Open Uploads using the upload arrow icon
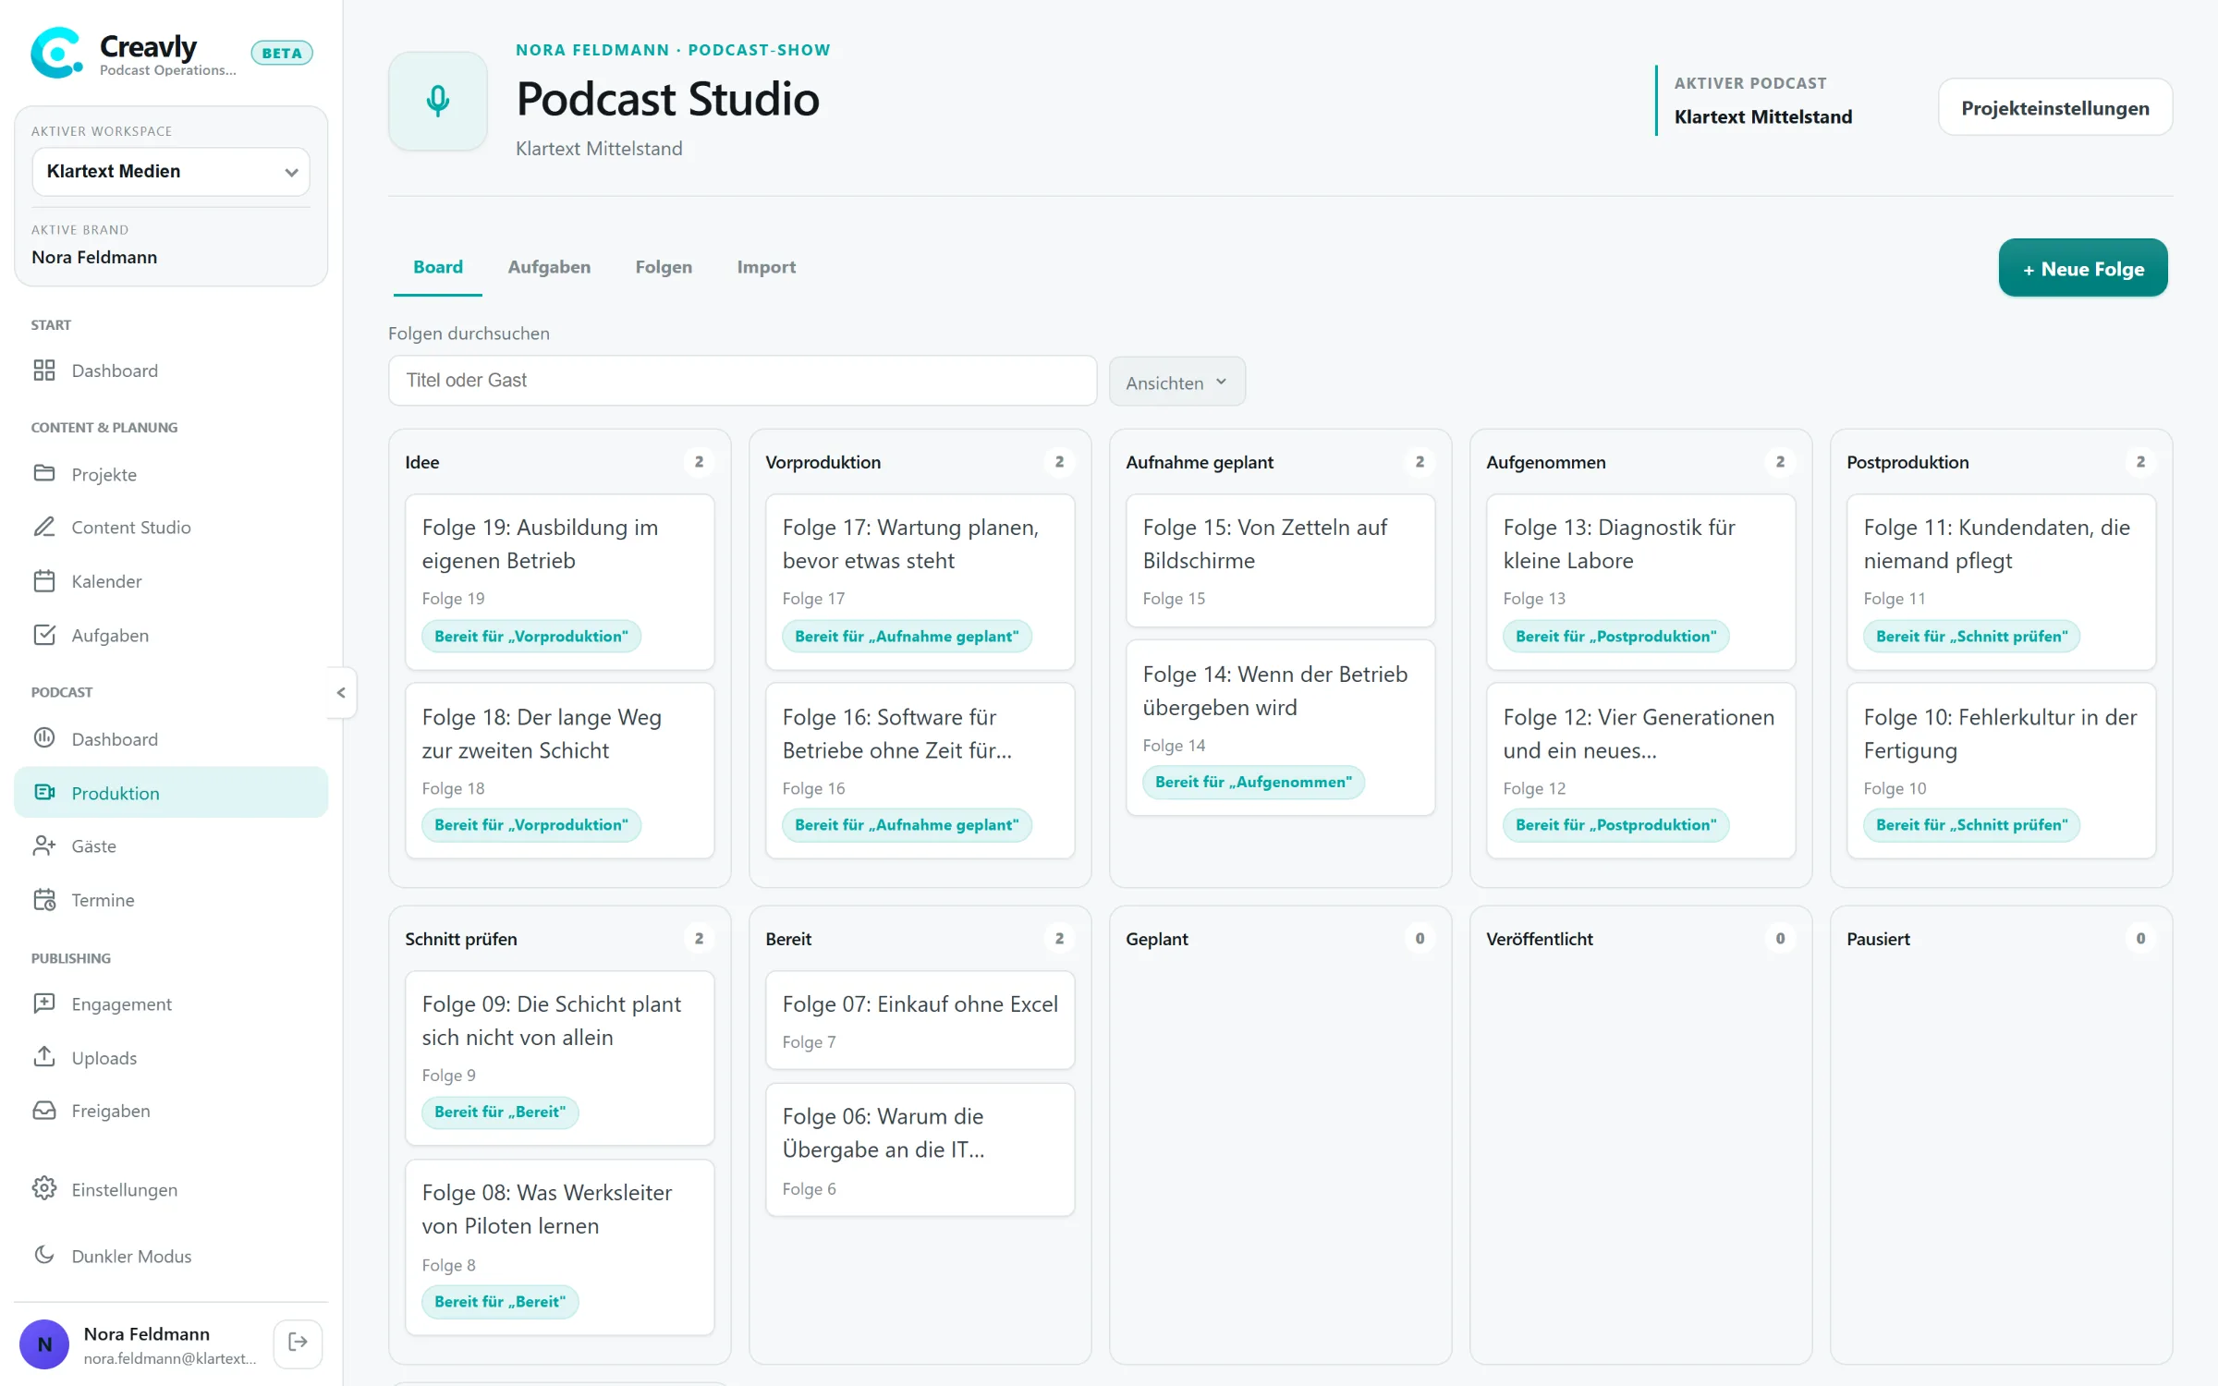The height and width of the screenshot is (1386, 2218). pyautogui.click(x=44, y=1057)
